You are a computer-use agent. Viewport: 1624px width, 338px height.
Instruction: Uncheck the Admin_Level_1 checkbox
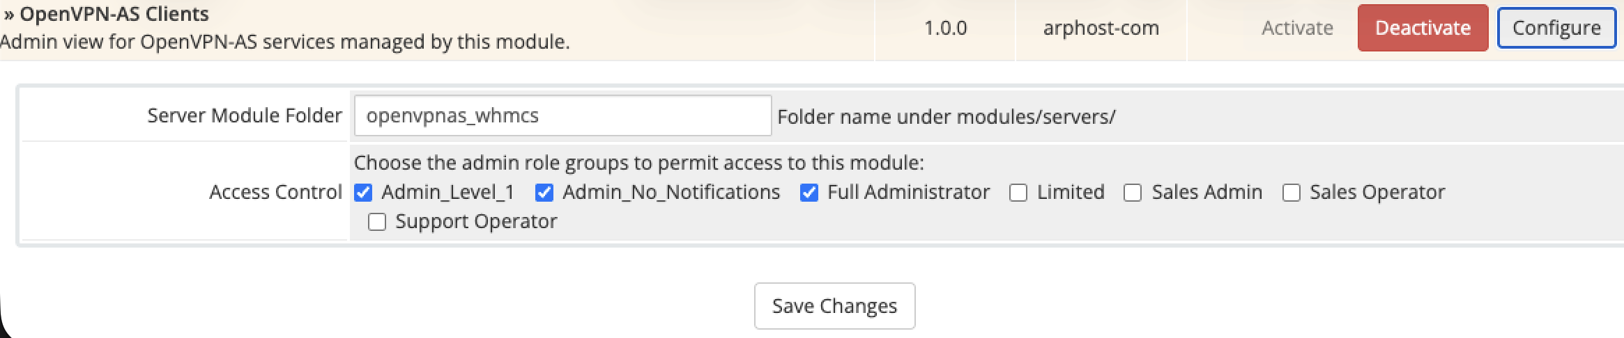click(363, 193)
